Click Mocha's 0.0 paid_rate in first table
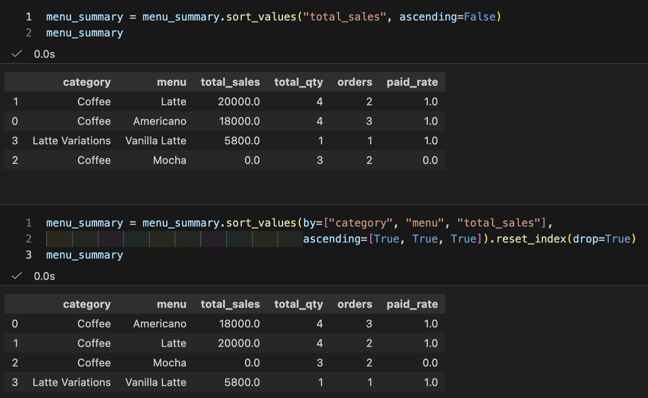Image resolution: width=648 pixels, height=398 pixels. pos(430,160)
